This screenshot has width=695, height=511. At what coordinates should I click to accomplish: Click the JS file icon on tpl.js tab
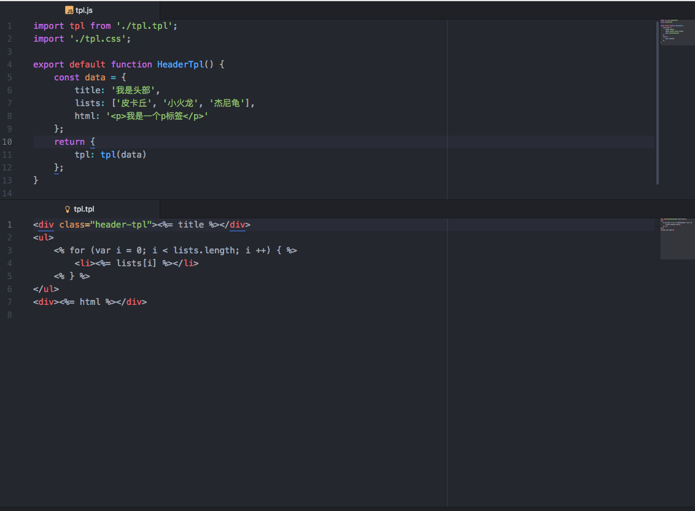point(69,10)
